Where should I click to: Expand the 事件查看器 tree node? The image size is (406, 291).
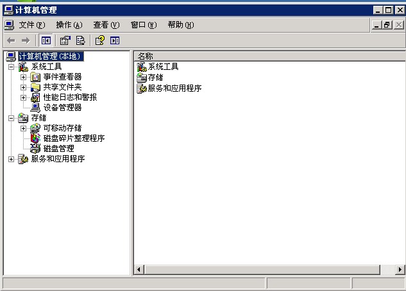click(23, 77)
